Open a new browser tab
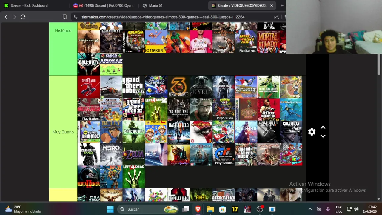The width and height of the screenshot is (382, 215). click(282, 5)
